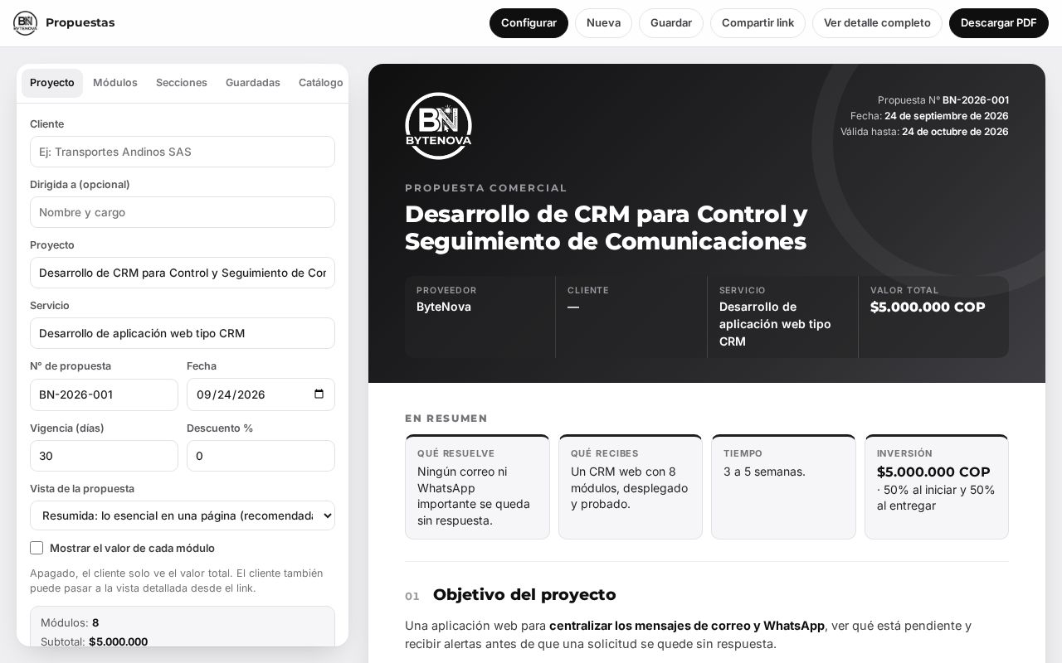Viewport: 1062px width, 663px height.
Task: Click the Configurar button
Action: [x=529, y=23]
